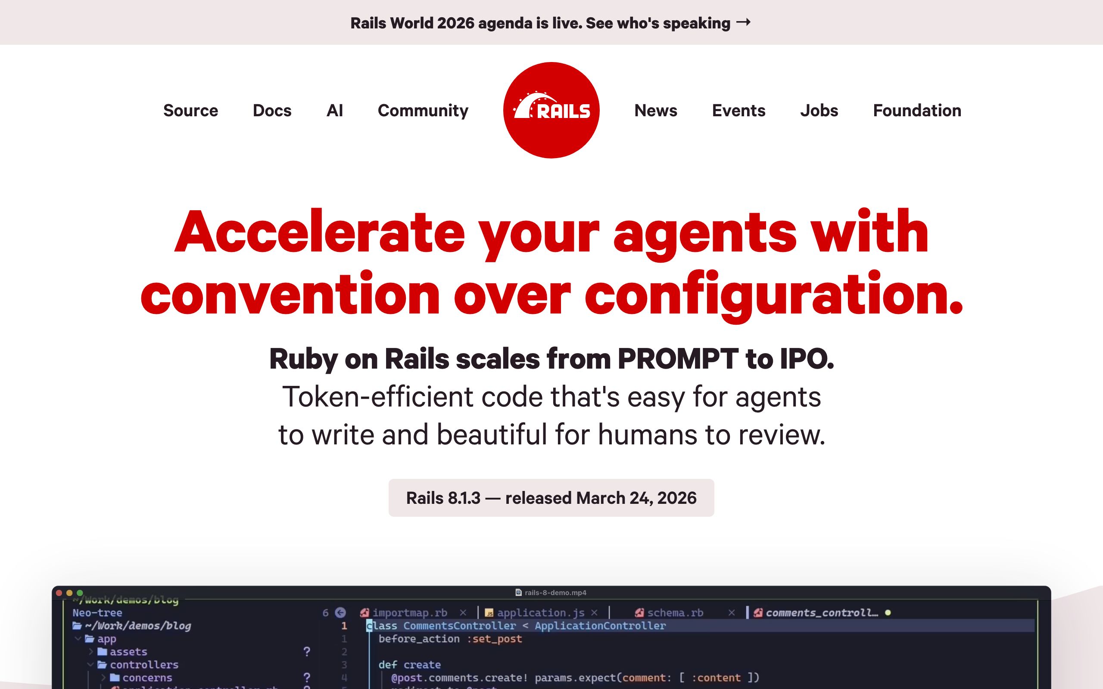Image resolution: width=1103 pixels, height=689 pixels.
Task: Open the Foundation link
Action: pyautogui.click(x=917, y=110)
